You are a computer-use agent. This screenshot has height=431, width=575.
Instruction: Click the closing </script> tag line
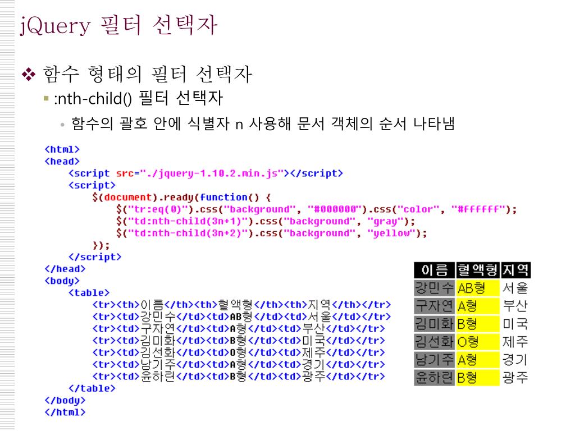coord(94,257)
